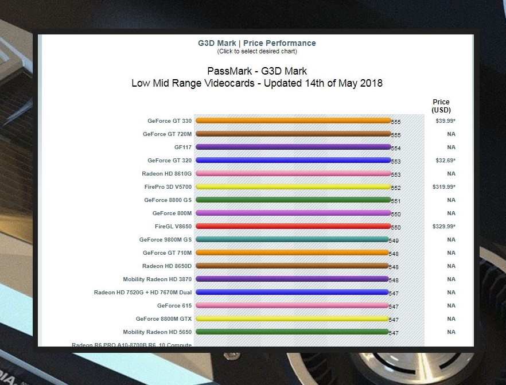Click the Low Mid Range Videocards subtitle
Viewport: 506px width, 385px height.
(257, 83)
